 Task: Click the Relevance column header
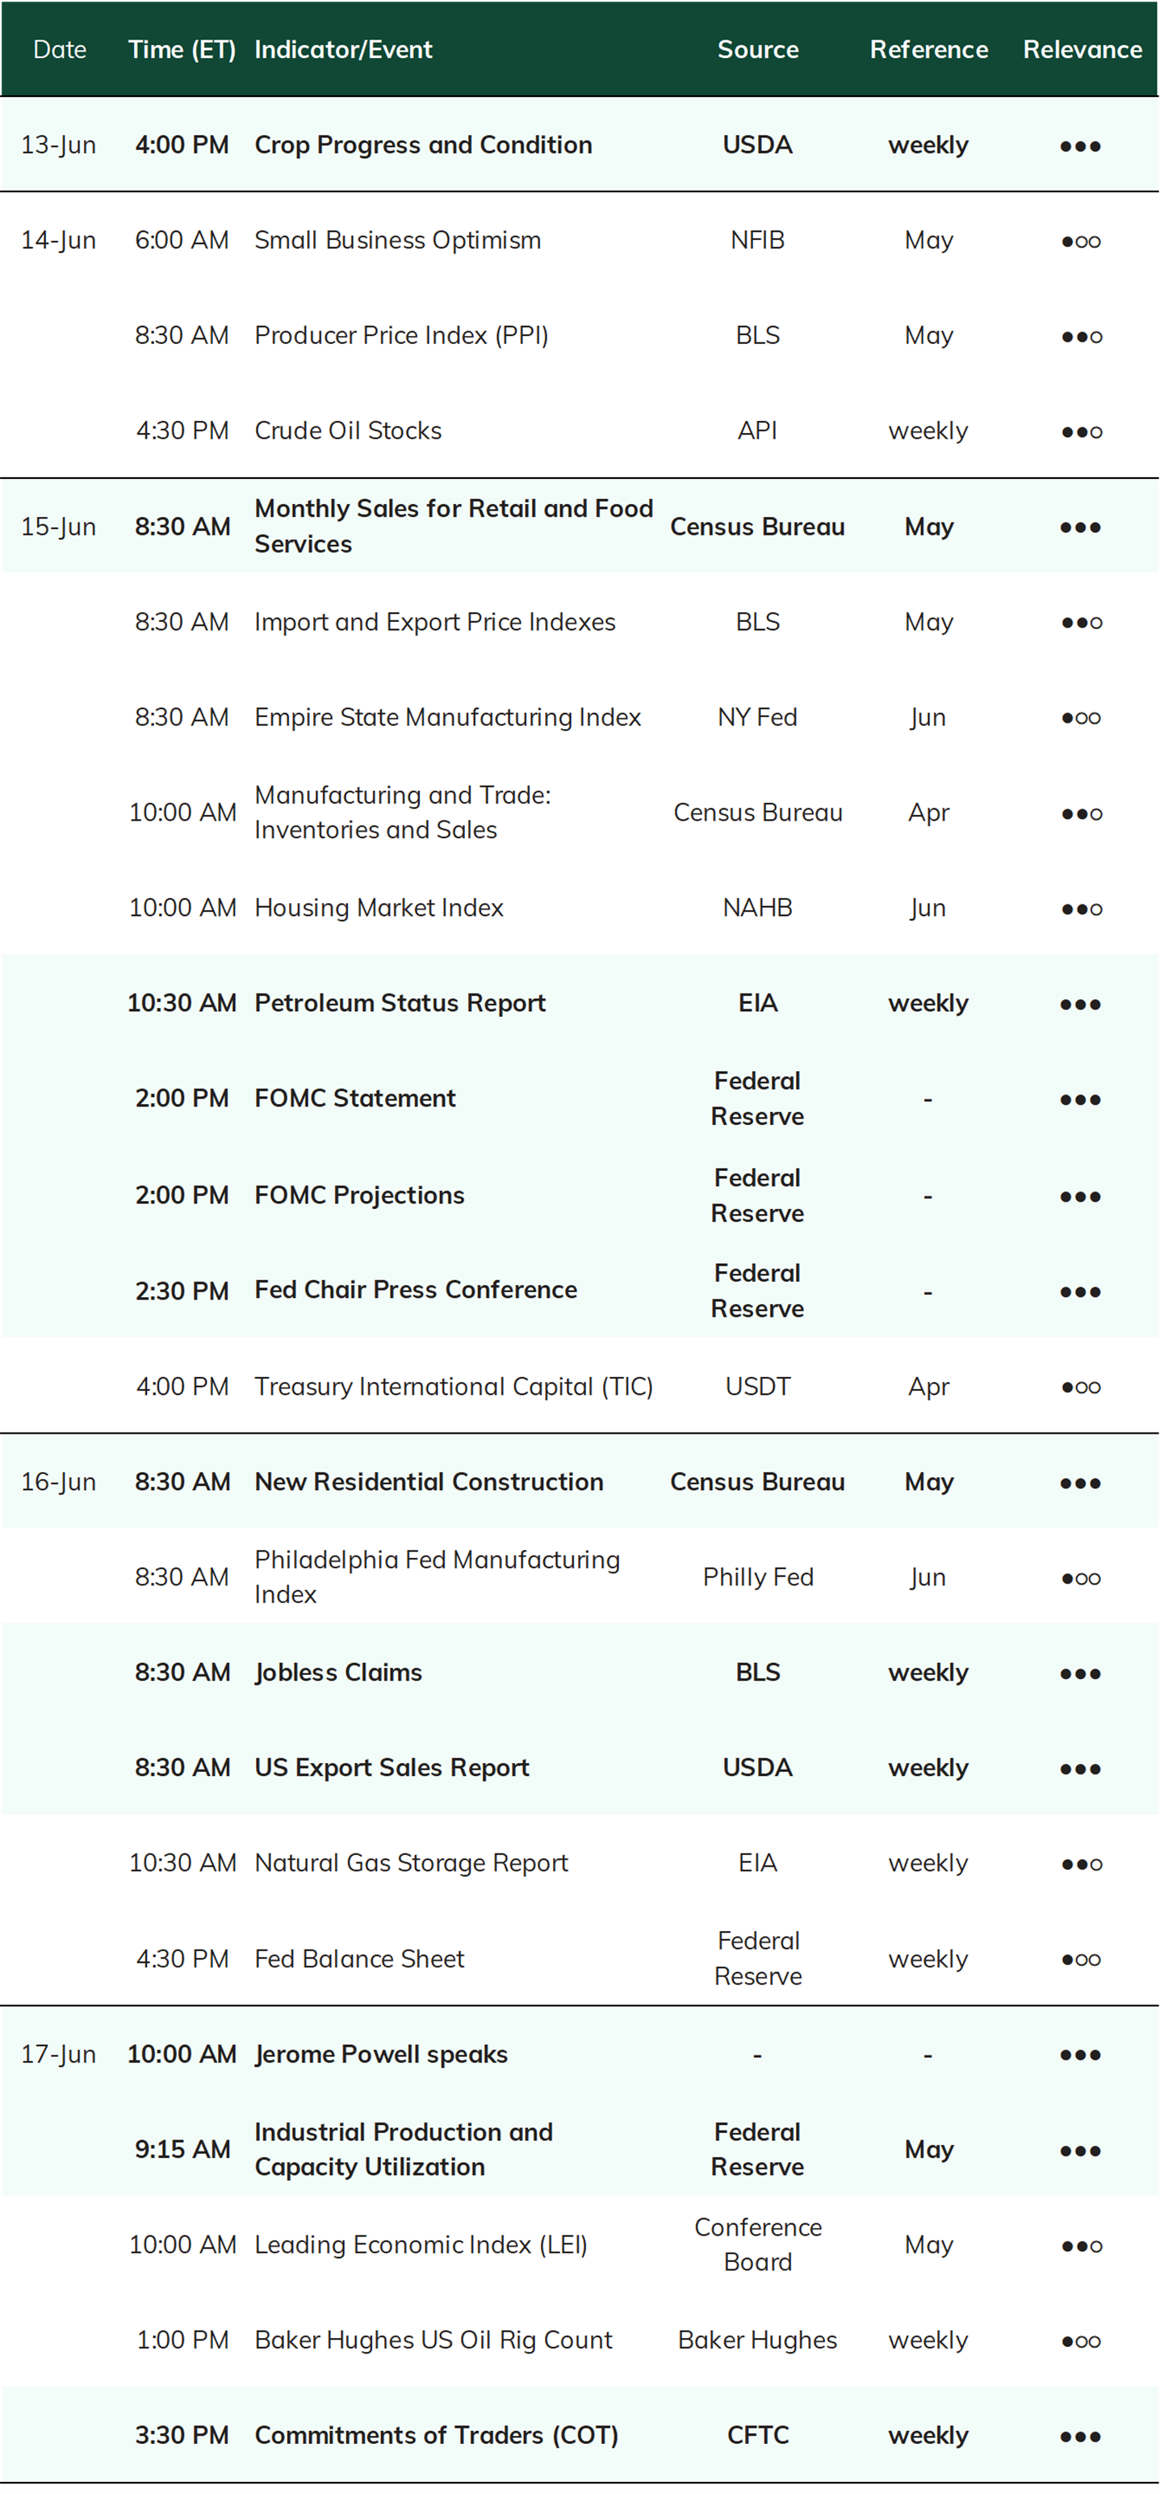[x=1083, y=49]
